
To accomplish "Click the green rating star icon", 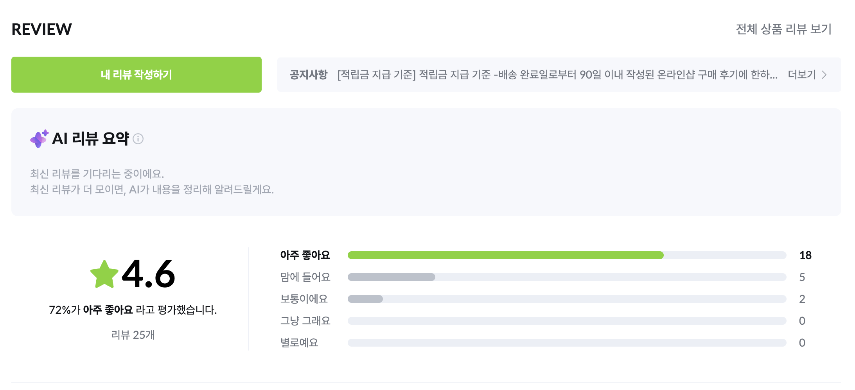I will [104, 274].
